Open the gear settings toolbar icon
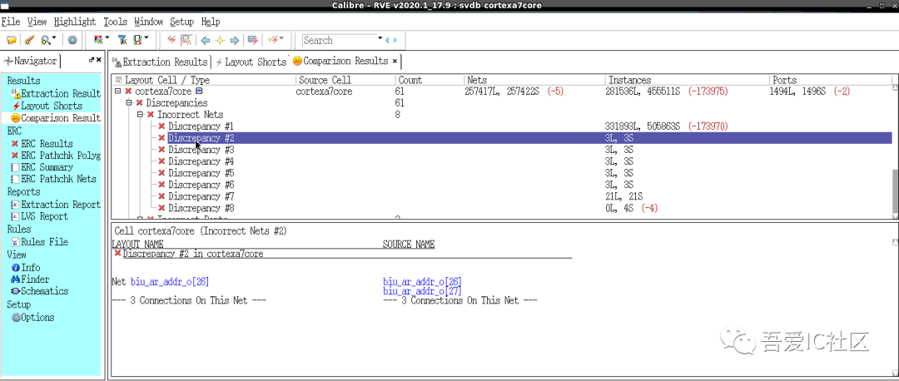This screenshot has width=899, height=381. (72, 40)
